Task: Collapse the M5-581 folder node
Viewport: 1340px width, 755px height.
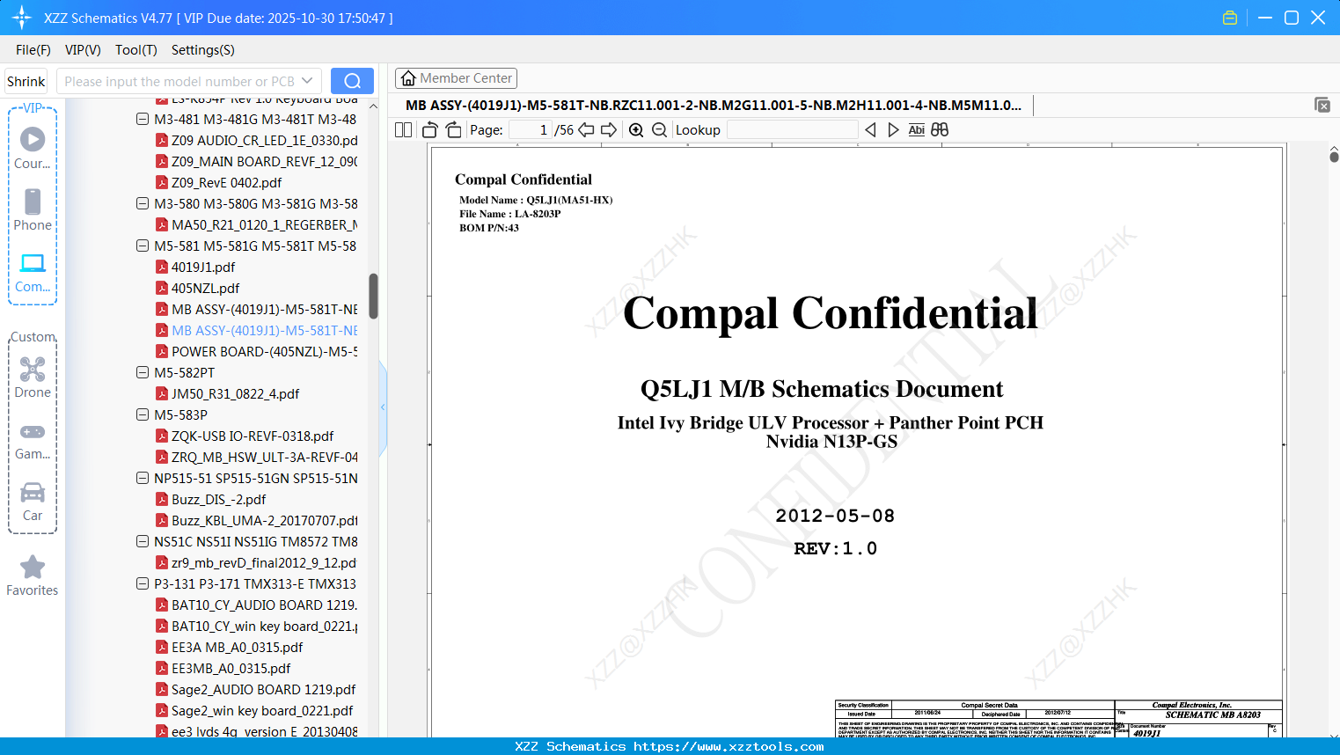Action: coord(143,246)
